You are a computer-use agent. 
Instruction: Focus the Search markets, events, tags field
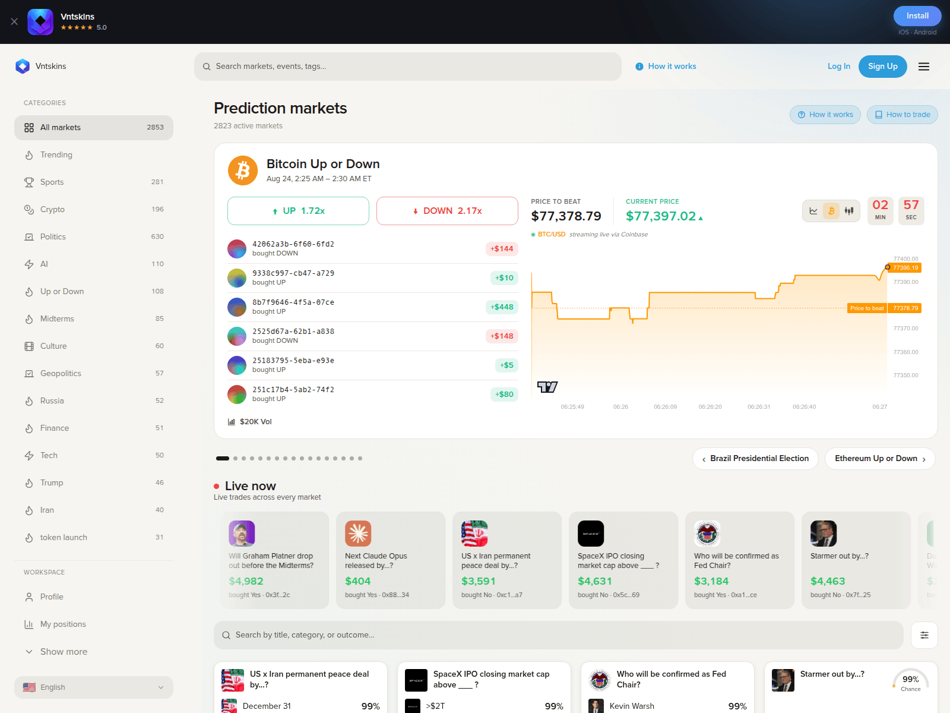pos(408,67)
